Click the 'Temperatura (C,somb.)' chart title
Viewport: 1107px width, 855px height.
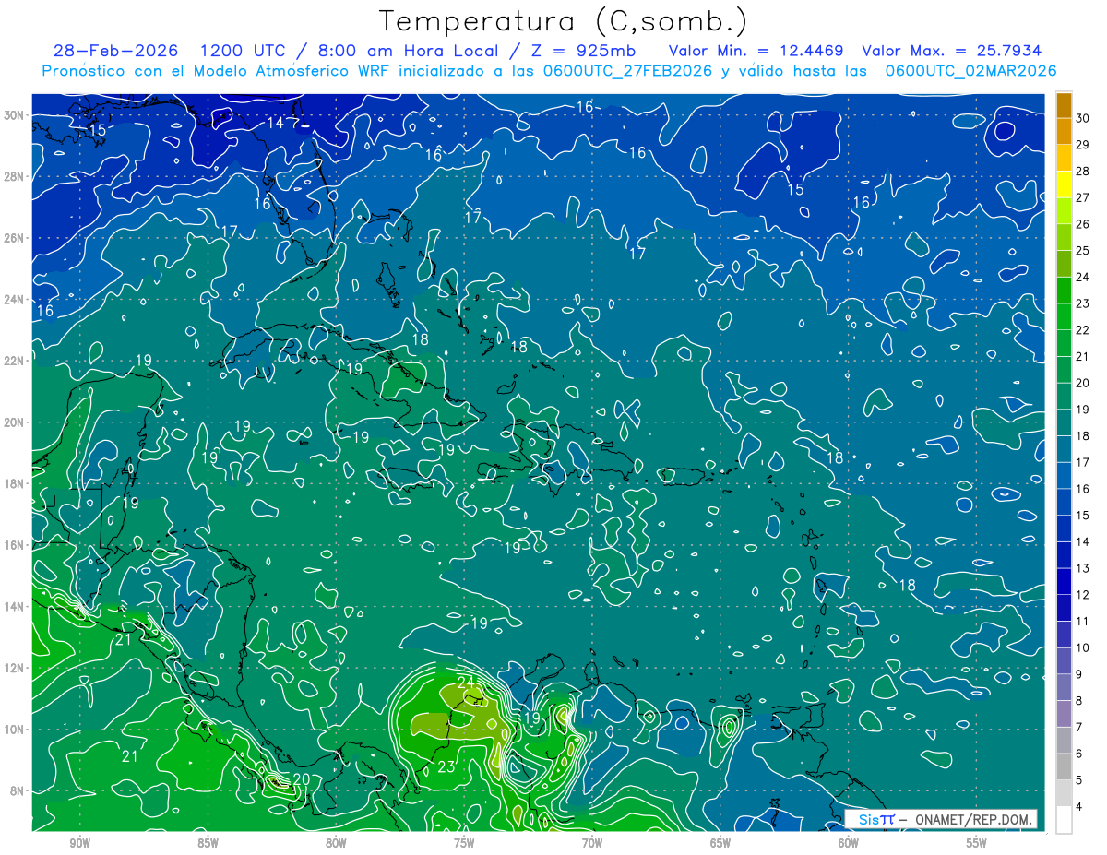[564, 20]
